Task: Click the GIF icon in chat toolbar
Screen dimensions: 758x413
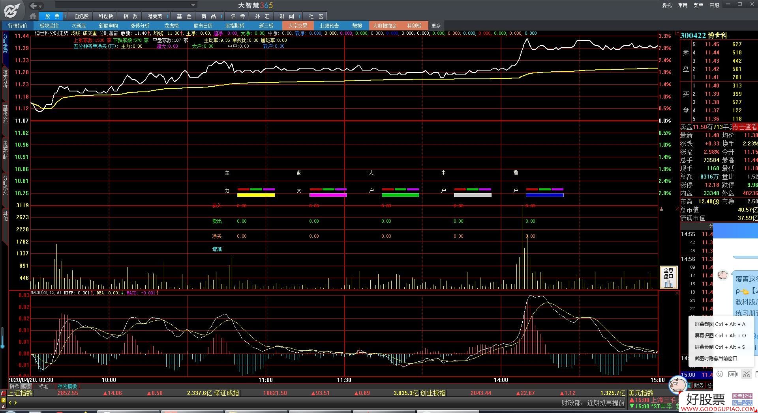Action: [733, 374]
